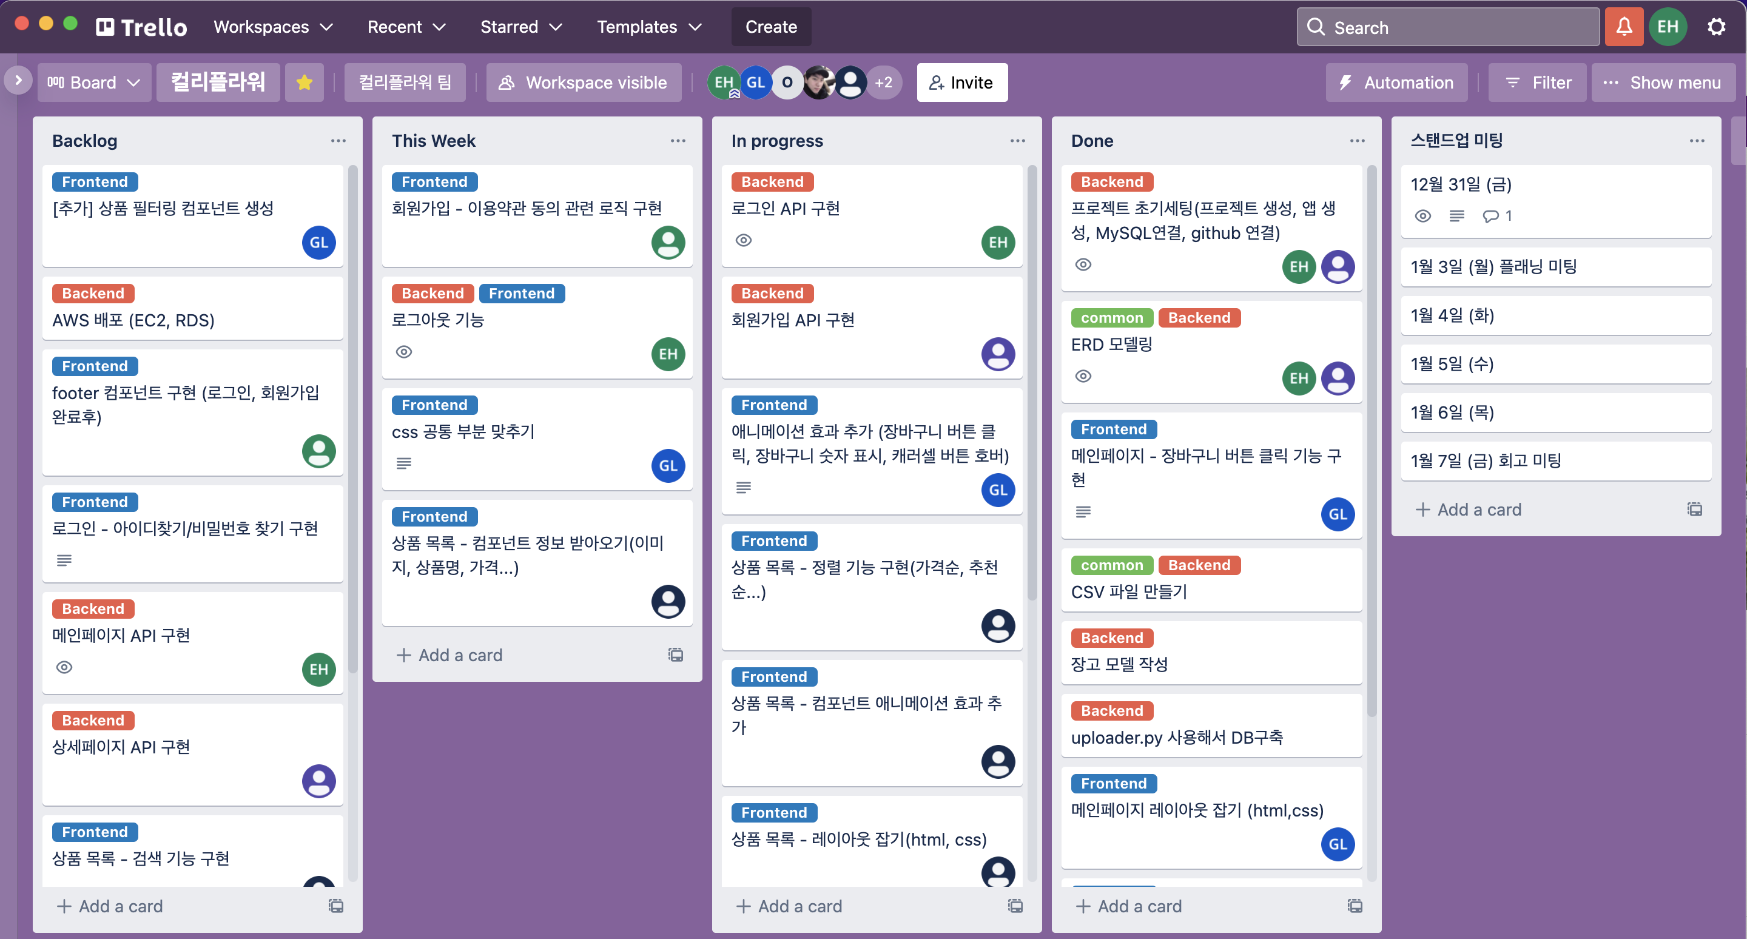1747x939 pixels.
Task: Toggle the watch eye on 로그인 API 구현 card
Action: tap(743, 241)
